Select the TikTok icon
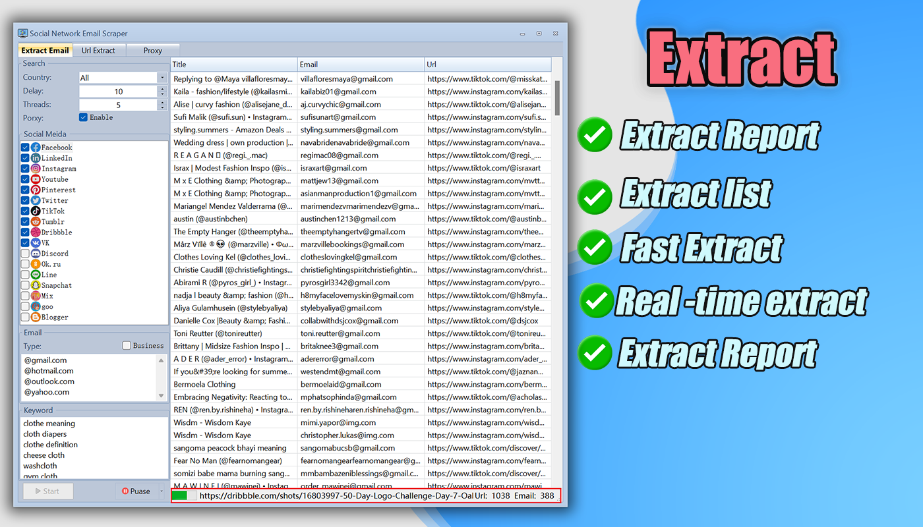 click(x=35, y=211)
